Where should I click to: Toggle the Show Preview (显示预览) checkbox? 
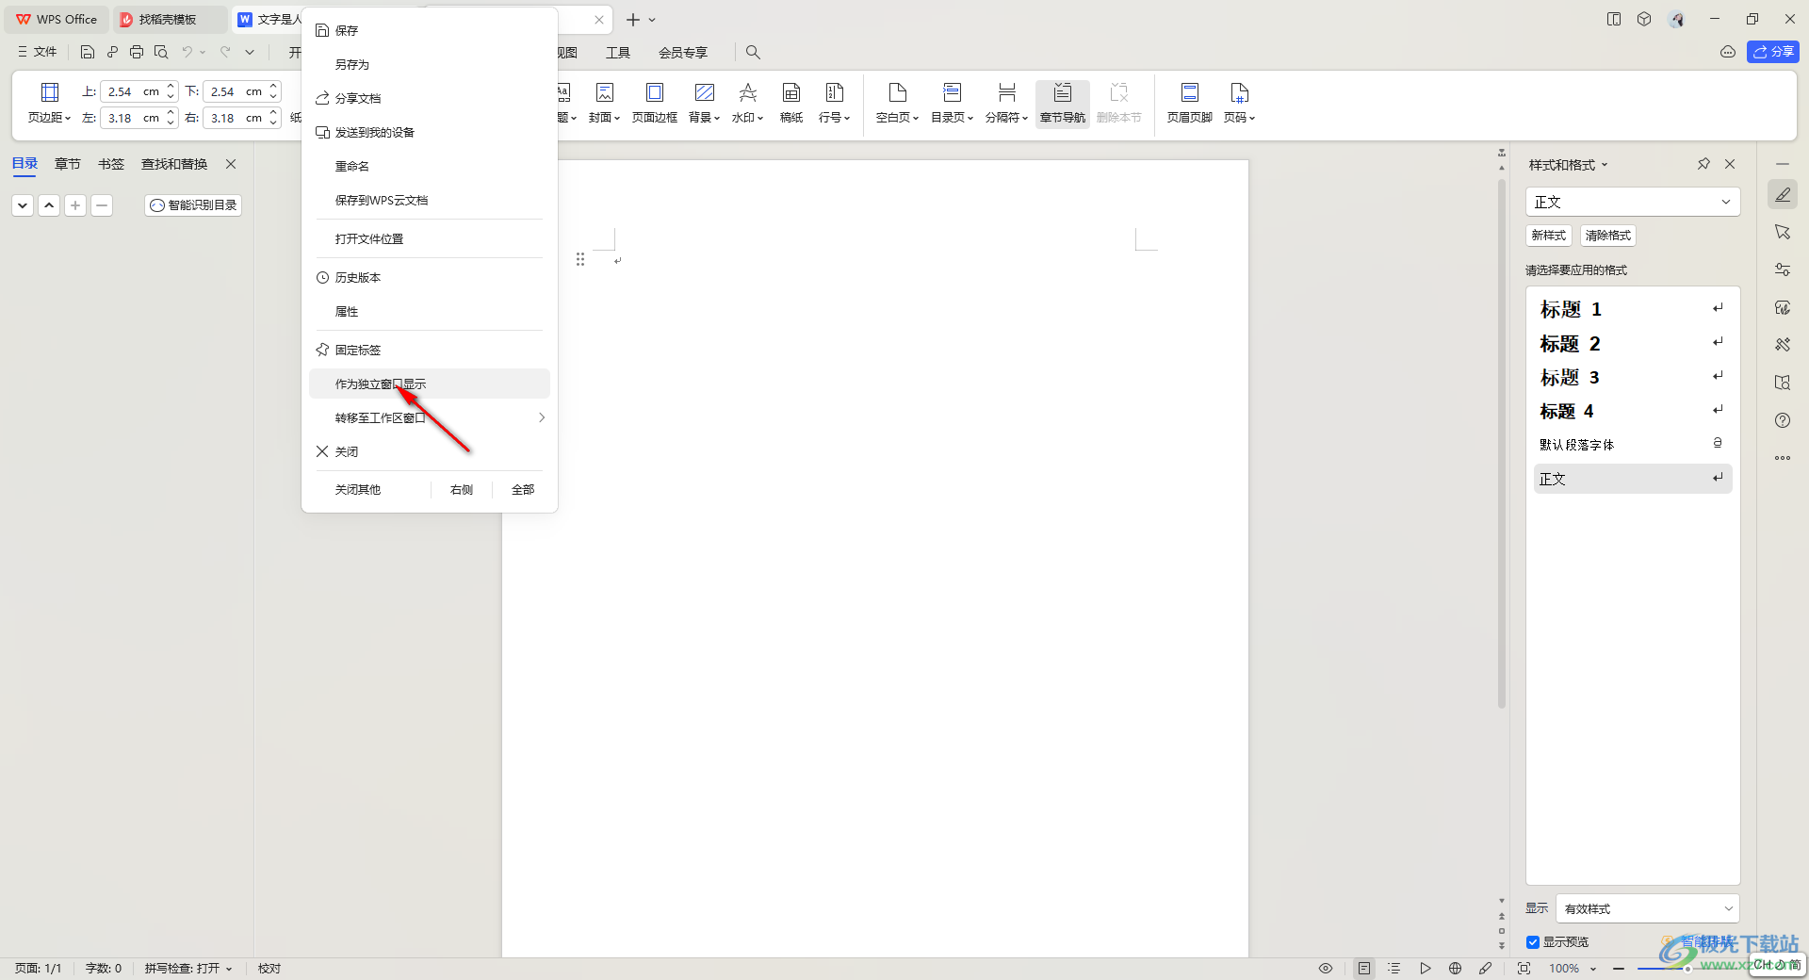1533,942
